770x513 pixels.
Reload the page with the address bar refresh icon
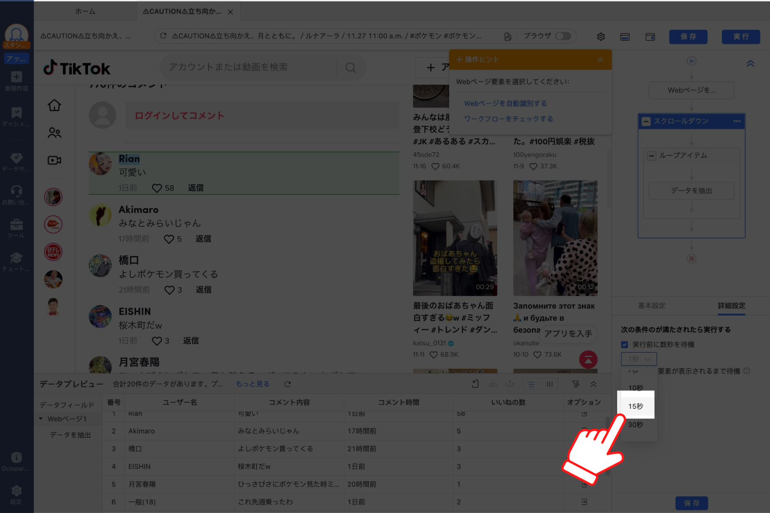163,36
